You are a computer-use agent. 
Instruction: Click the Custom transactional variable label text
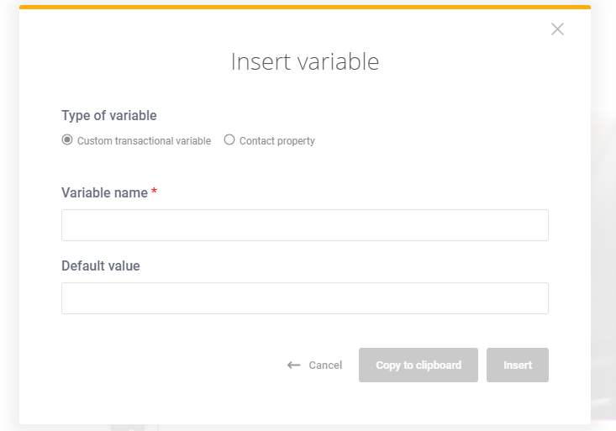[x=144, y=140]
